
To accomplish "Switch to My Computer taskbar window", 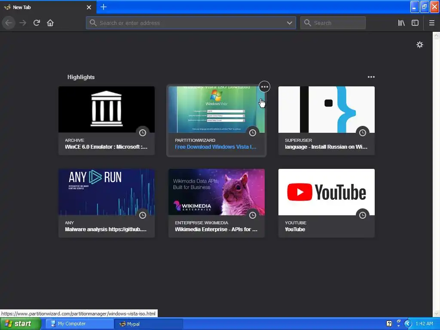I will pyautogui.click(x=80, y=324).
